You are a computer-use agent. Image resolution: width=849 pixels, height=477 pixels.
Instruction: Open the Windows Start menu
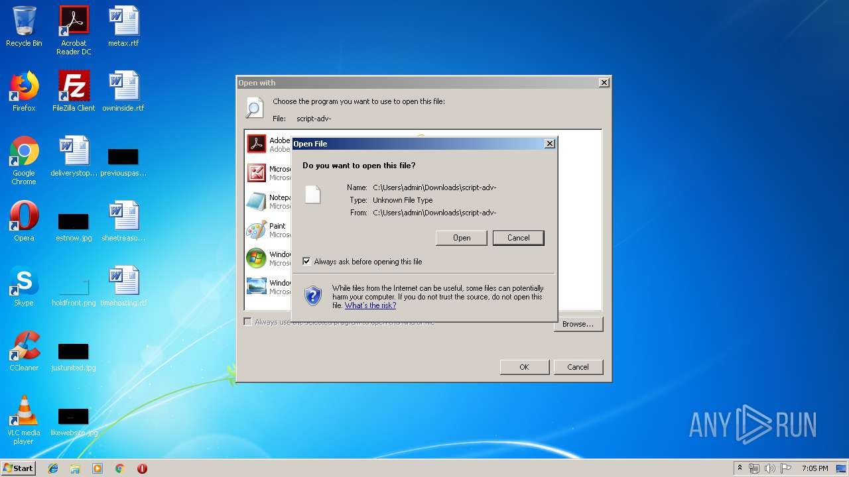pyautogui.click(x=19, y=468)
